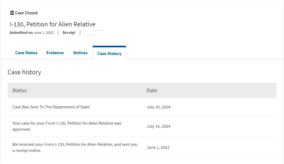
Task: Select the I-130 petition approved status row
Action: tap(67, 126)
